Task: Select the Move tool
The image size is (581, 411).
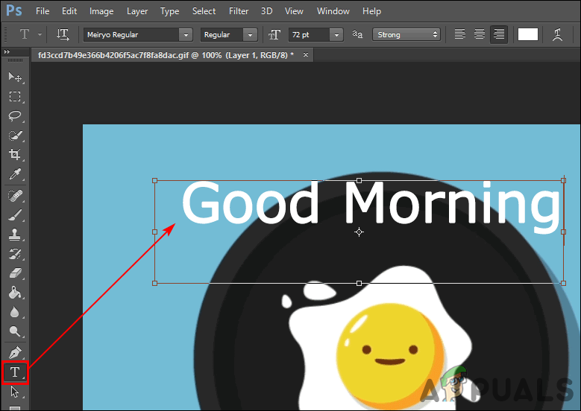Action: (x=15, y=77)
